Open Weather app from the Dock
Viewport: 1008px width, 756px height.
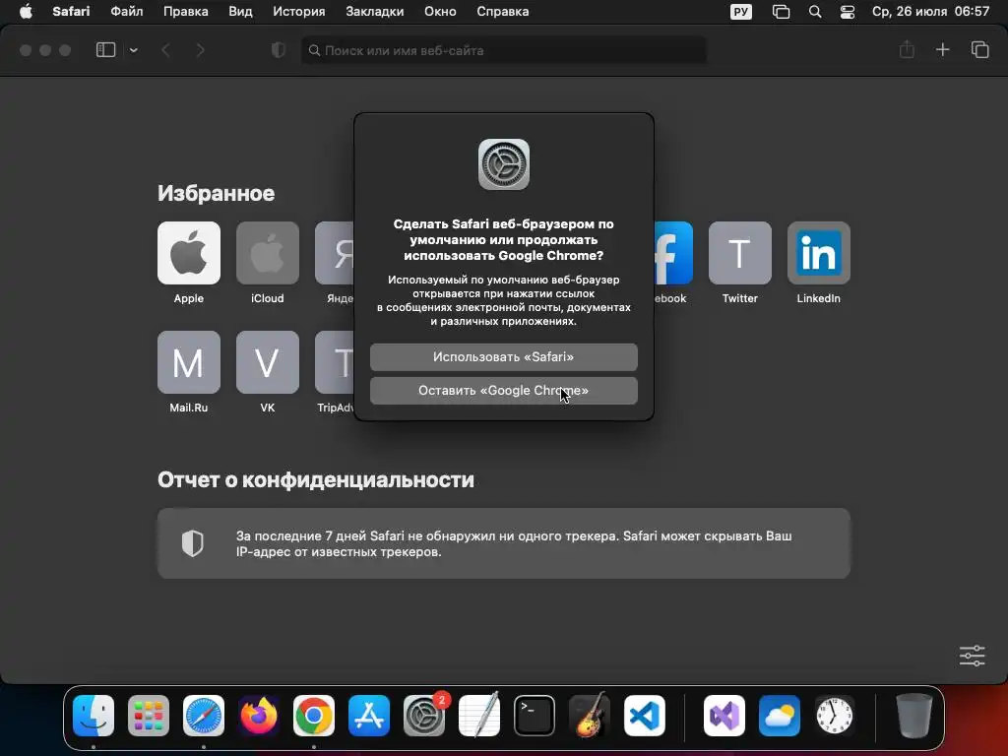[780, 716]
